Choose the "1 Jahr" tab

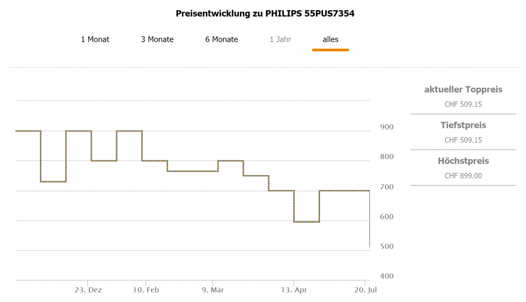pos(280,40)
